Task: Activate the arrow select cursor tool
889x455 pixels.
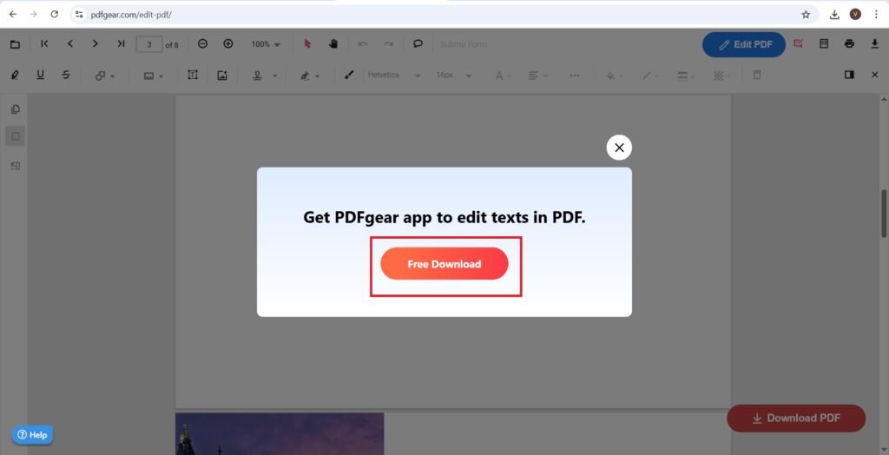Action: point(307,44)
